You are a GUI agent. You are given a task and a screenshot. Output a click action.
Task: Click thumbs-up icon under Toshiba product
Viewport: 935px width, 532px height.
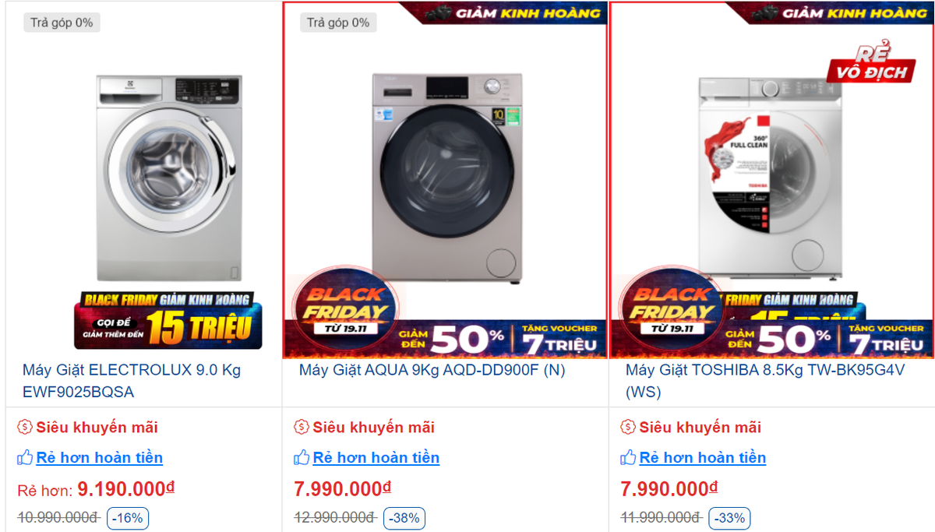click(628, 457)
